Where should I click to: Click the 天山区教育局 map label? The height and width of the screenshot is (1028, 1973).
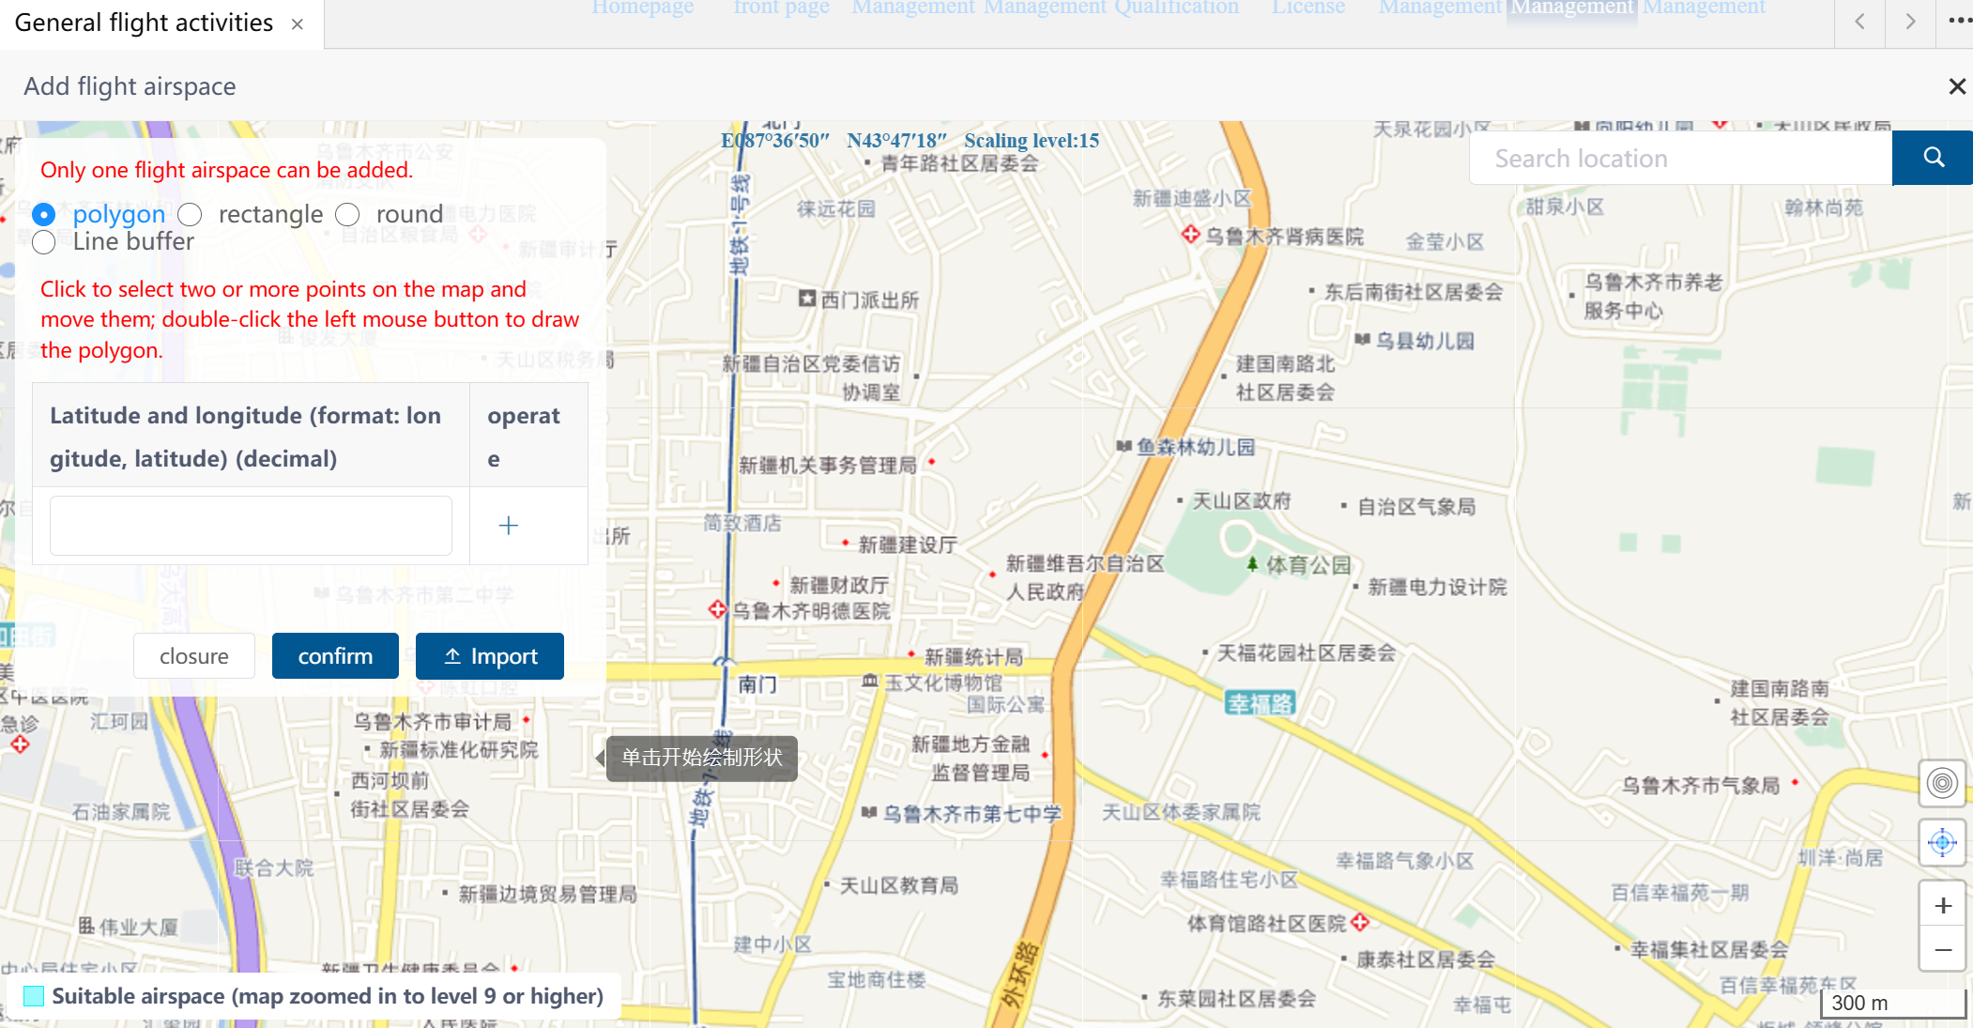point(898,885)
